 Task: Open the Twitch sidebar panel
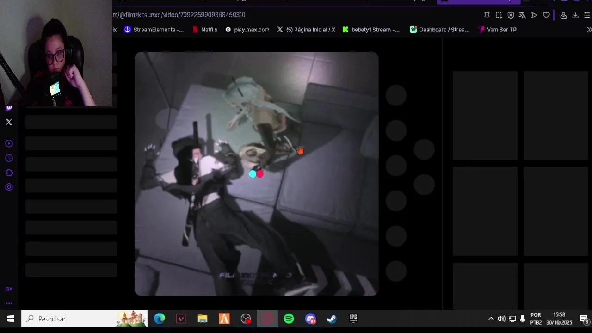click(9, 109)
